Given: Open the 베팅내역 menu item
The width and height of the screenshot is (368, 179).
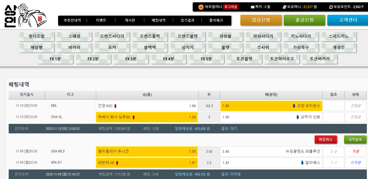Looking at the screenshot, I should (159, 20).
